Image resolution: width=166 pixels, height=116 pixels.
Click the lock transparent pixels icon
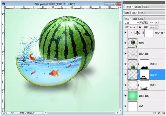pos(131,27)
